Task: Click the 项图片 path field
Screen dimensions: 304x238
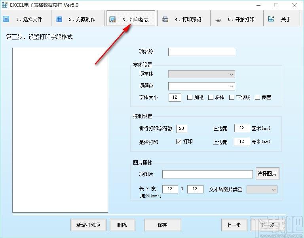Action: [x=207, y=174]
